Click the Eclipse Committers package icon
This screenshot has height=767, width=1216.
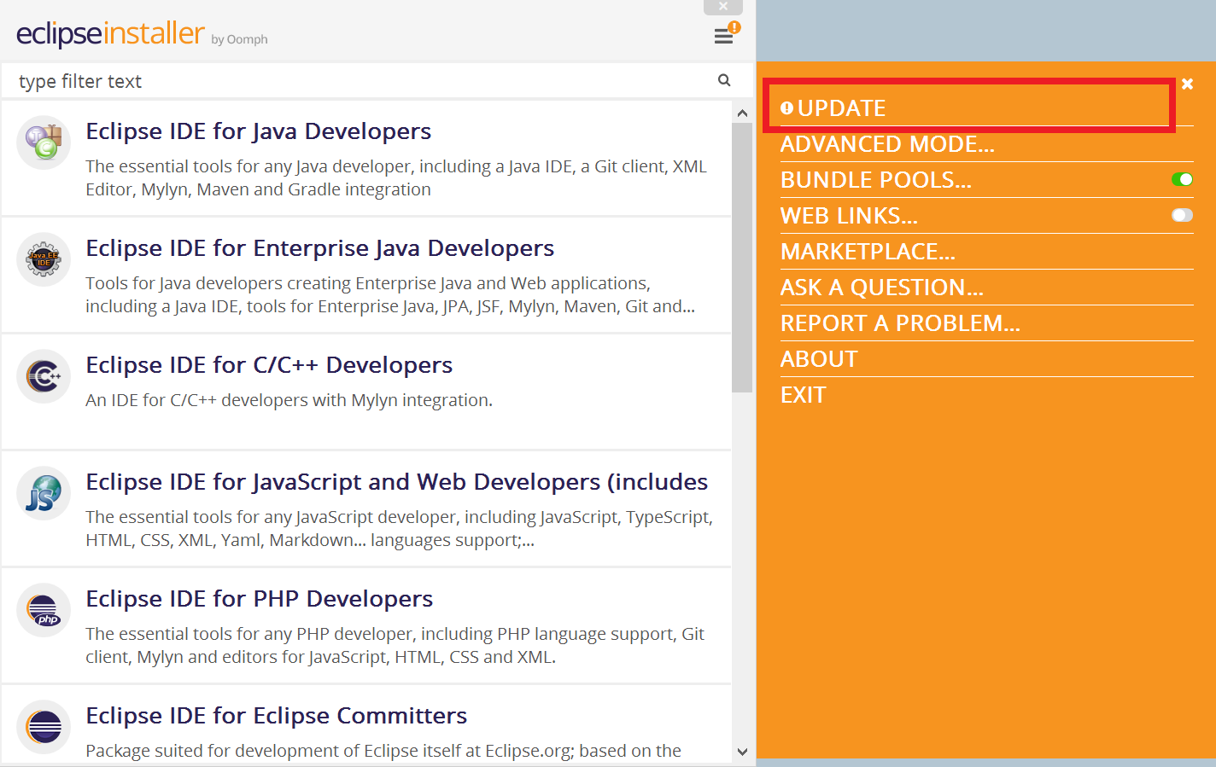[x=44, y=727]
